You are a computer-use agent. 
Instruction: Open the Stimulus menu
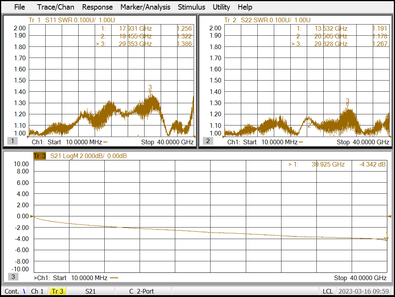click(191, 7)
